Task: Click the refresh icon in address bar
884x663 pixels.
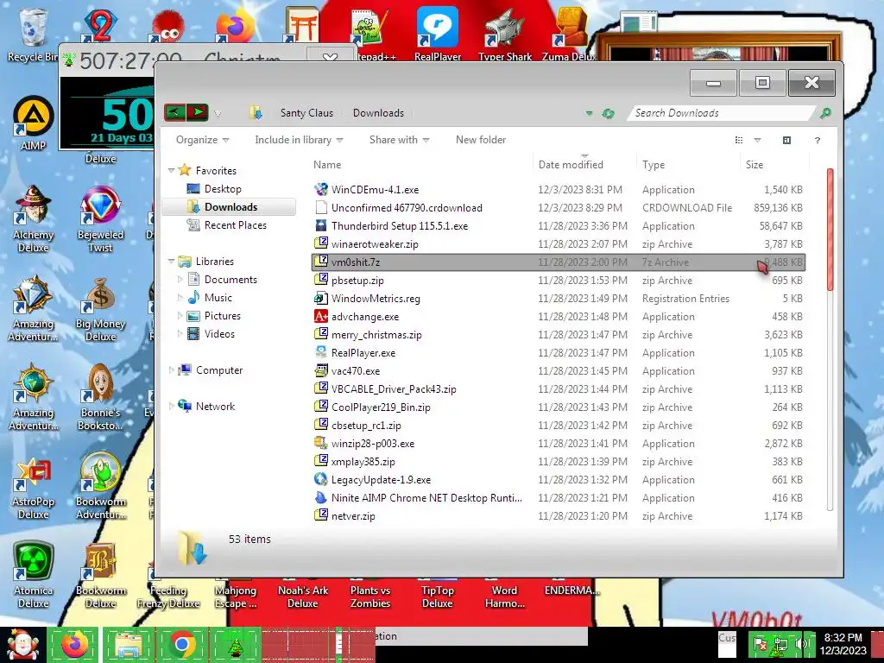Action: coord(608,113)
